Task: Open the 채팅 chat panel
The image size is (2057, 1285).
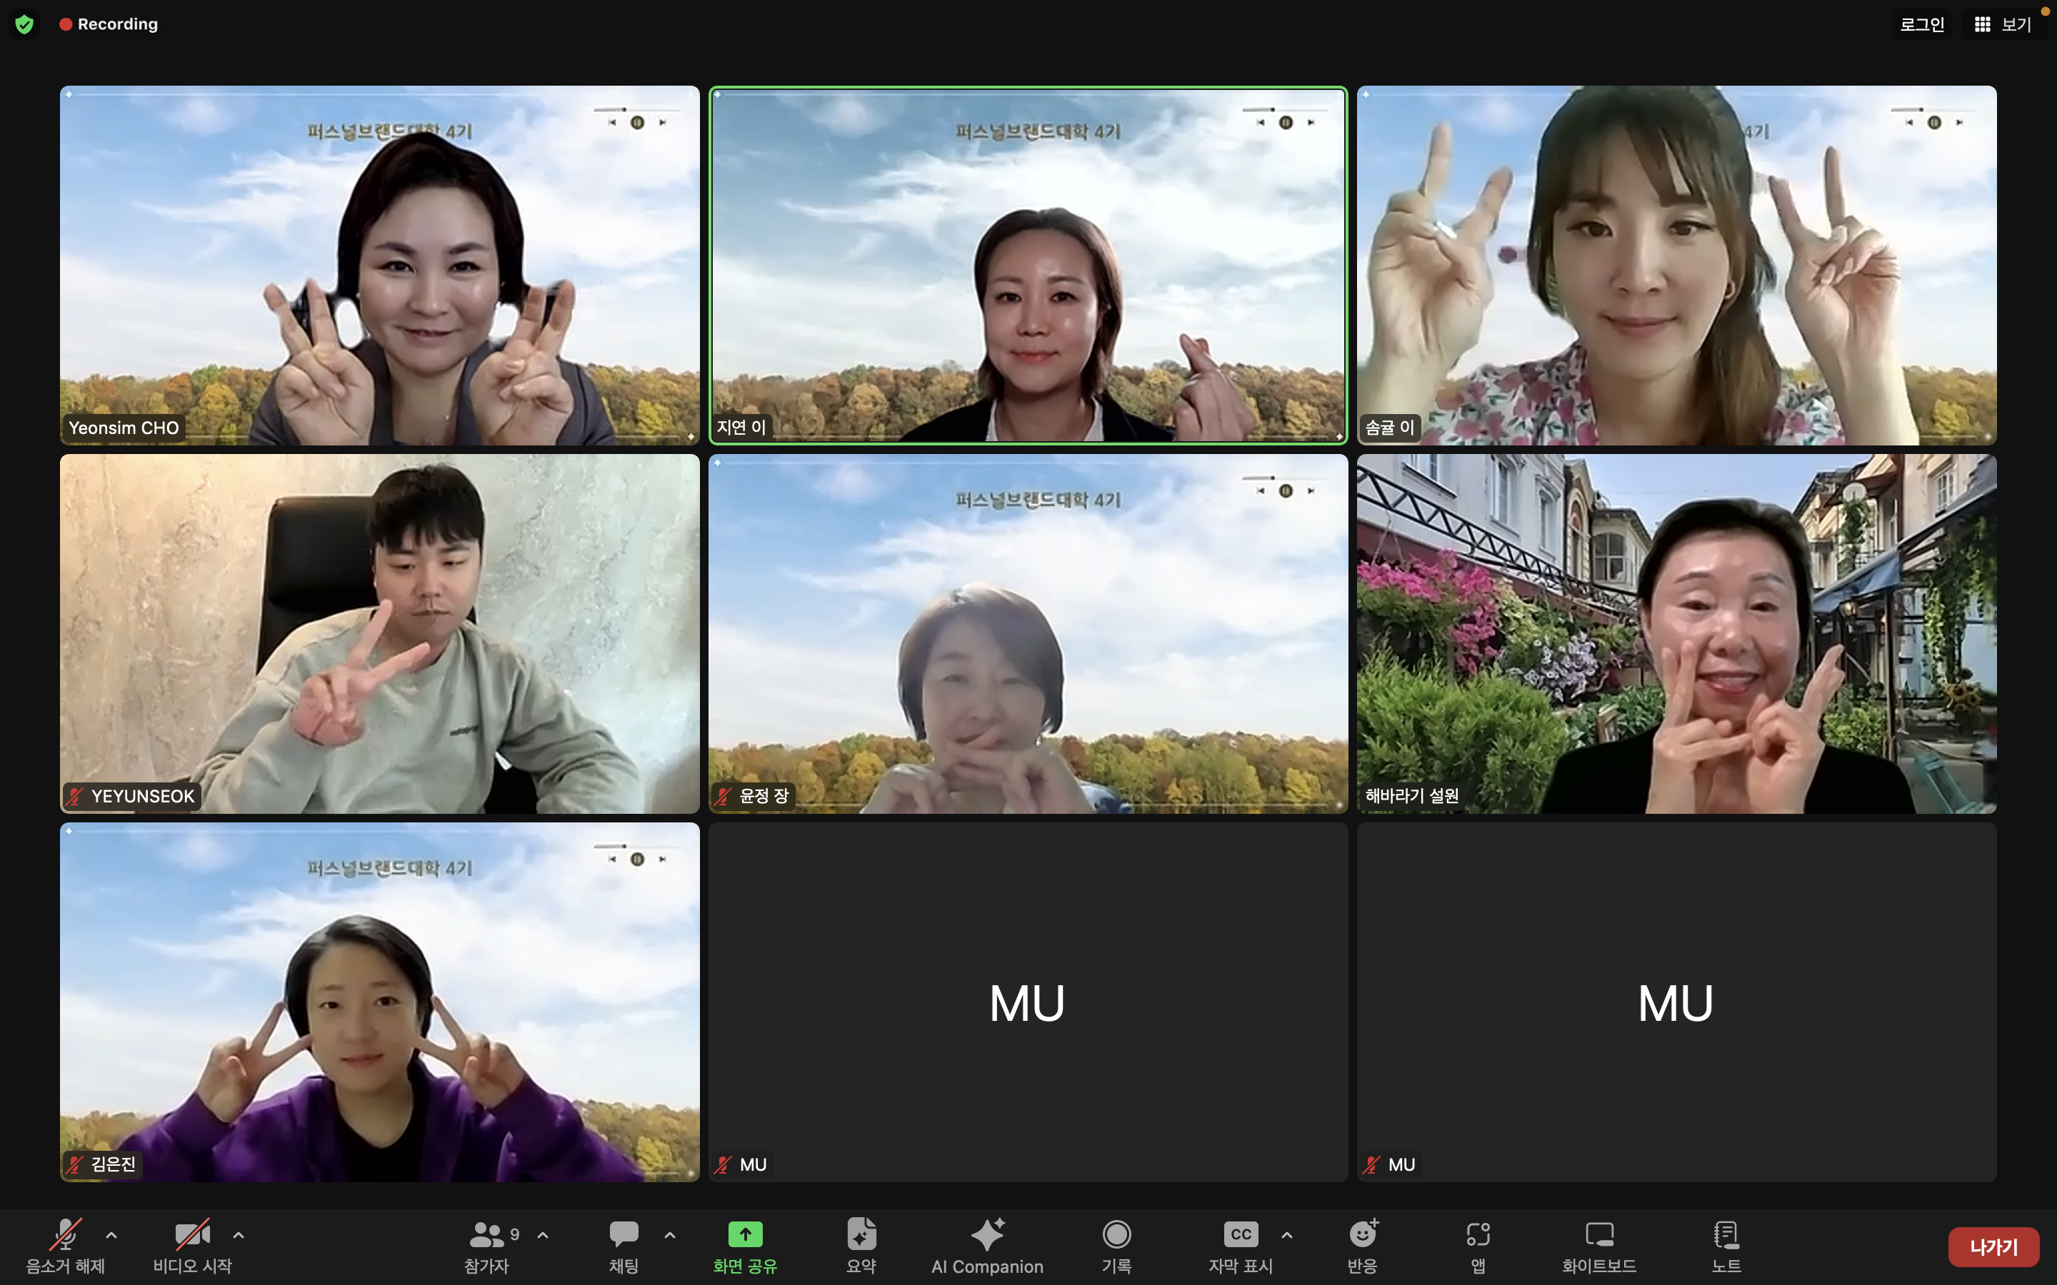Action: [623, 1245]
